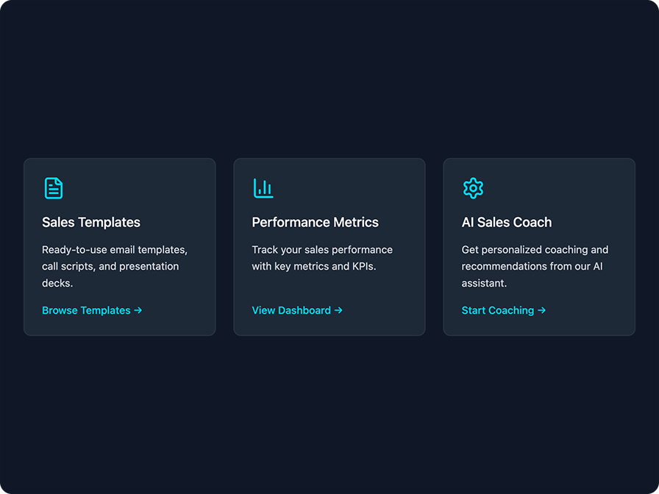Viewport: 659px width, 494px height.
Task: Select the AI Sales Coach heading
Action: click(x=506, y=222)
